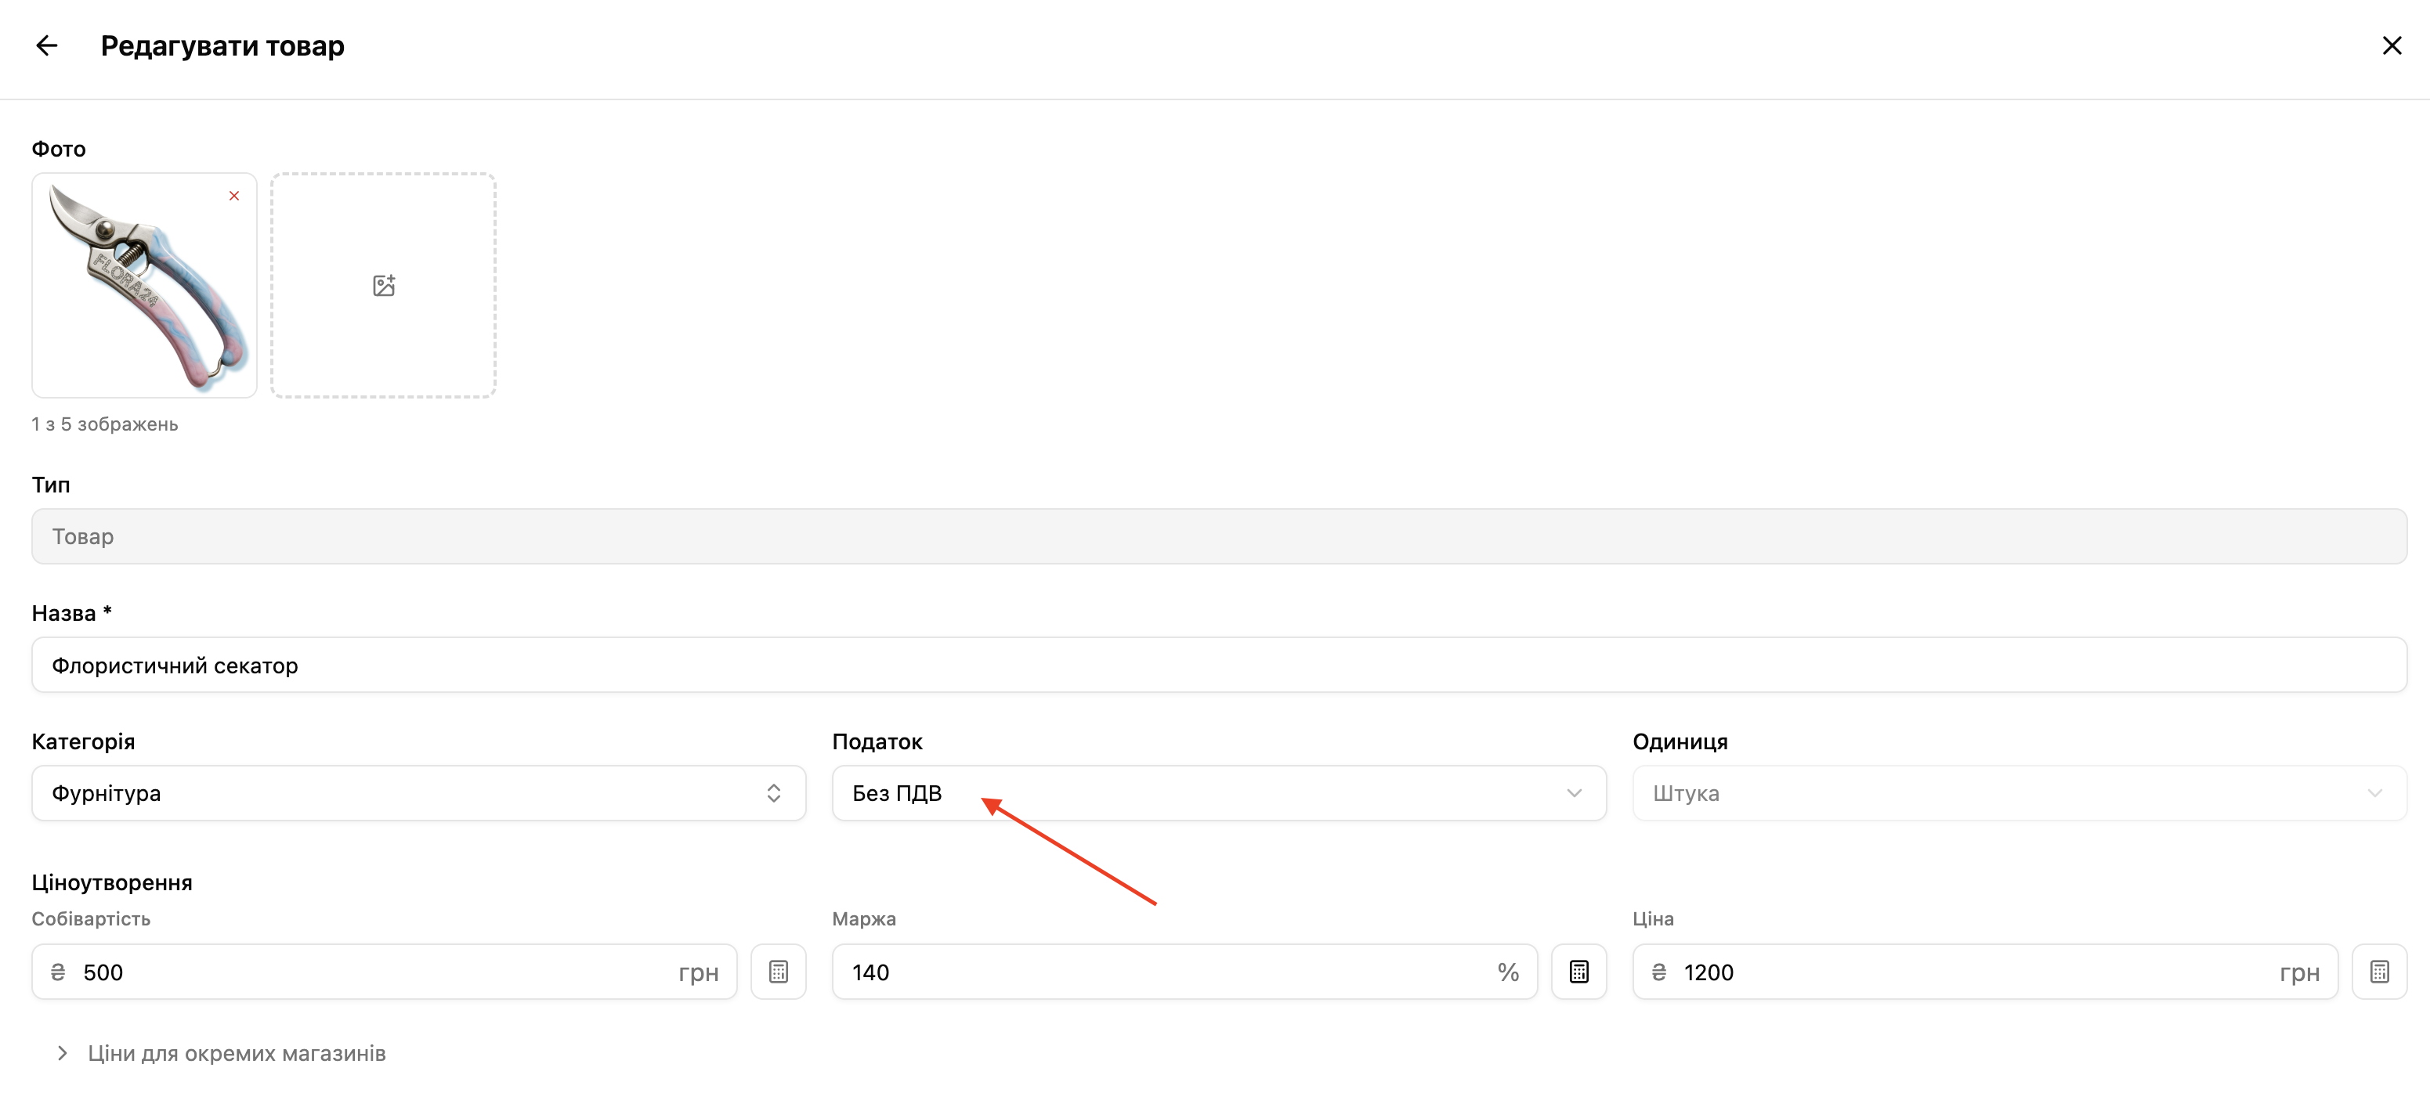
Task: Open the calculator next to Ціна
Action: click(2378, 972)
